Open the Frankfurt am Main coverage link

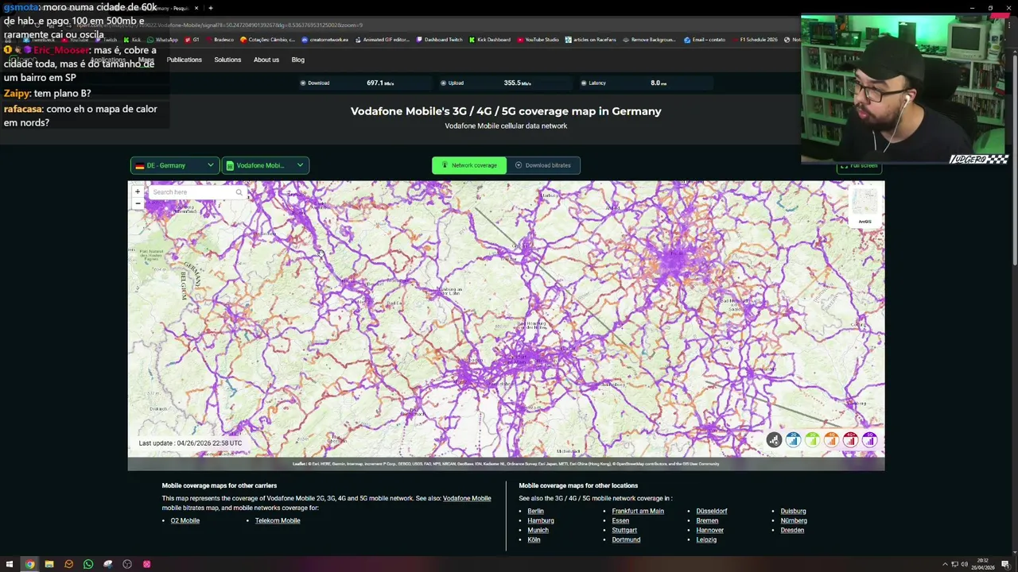[638, 511]
